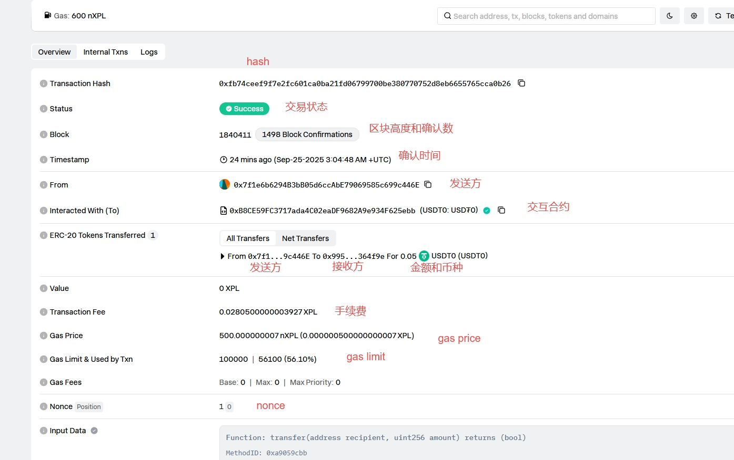Expand the ERC-20 transfer details arrow
The height and width of the screenshot is (460, 734).
pos(223,256)
